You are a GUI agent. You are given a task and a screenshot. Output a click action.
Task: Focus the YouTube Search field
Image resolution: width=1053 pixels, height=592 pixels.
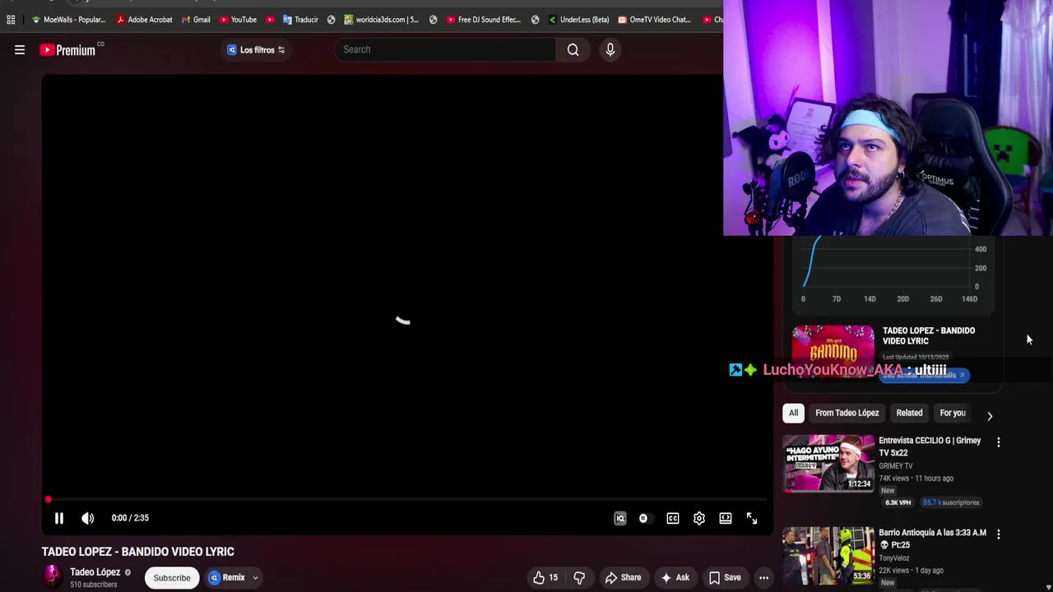[x=444, y=49]
